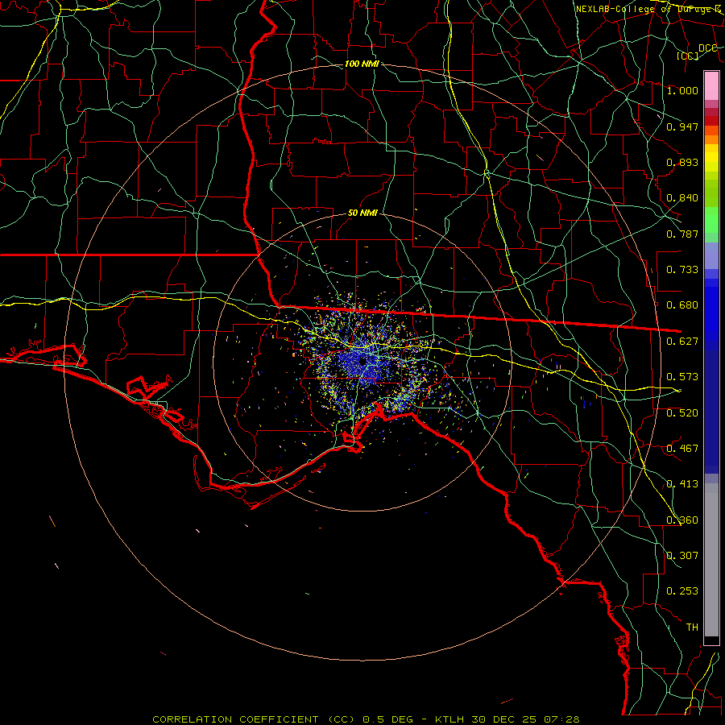Click the 100 NMI range ring label

click(362, 64)
